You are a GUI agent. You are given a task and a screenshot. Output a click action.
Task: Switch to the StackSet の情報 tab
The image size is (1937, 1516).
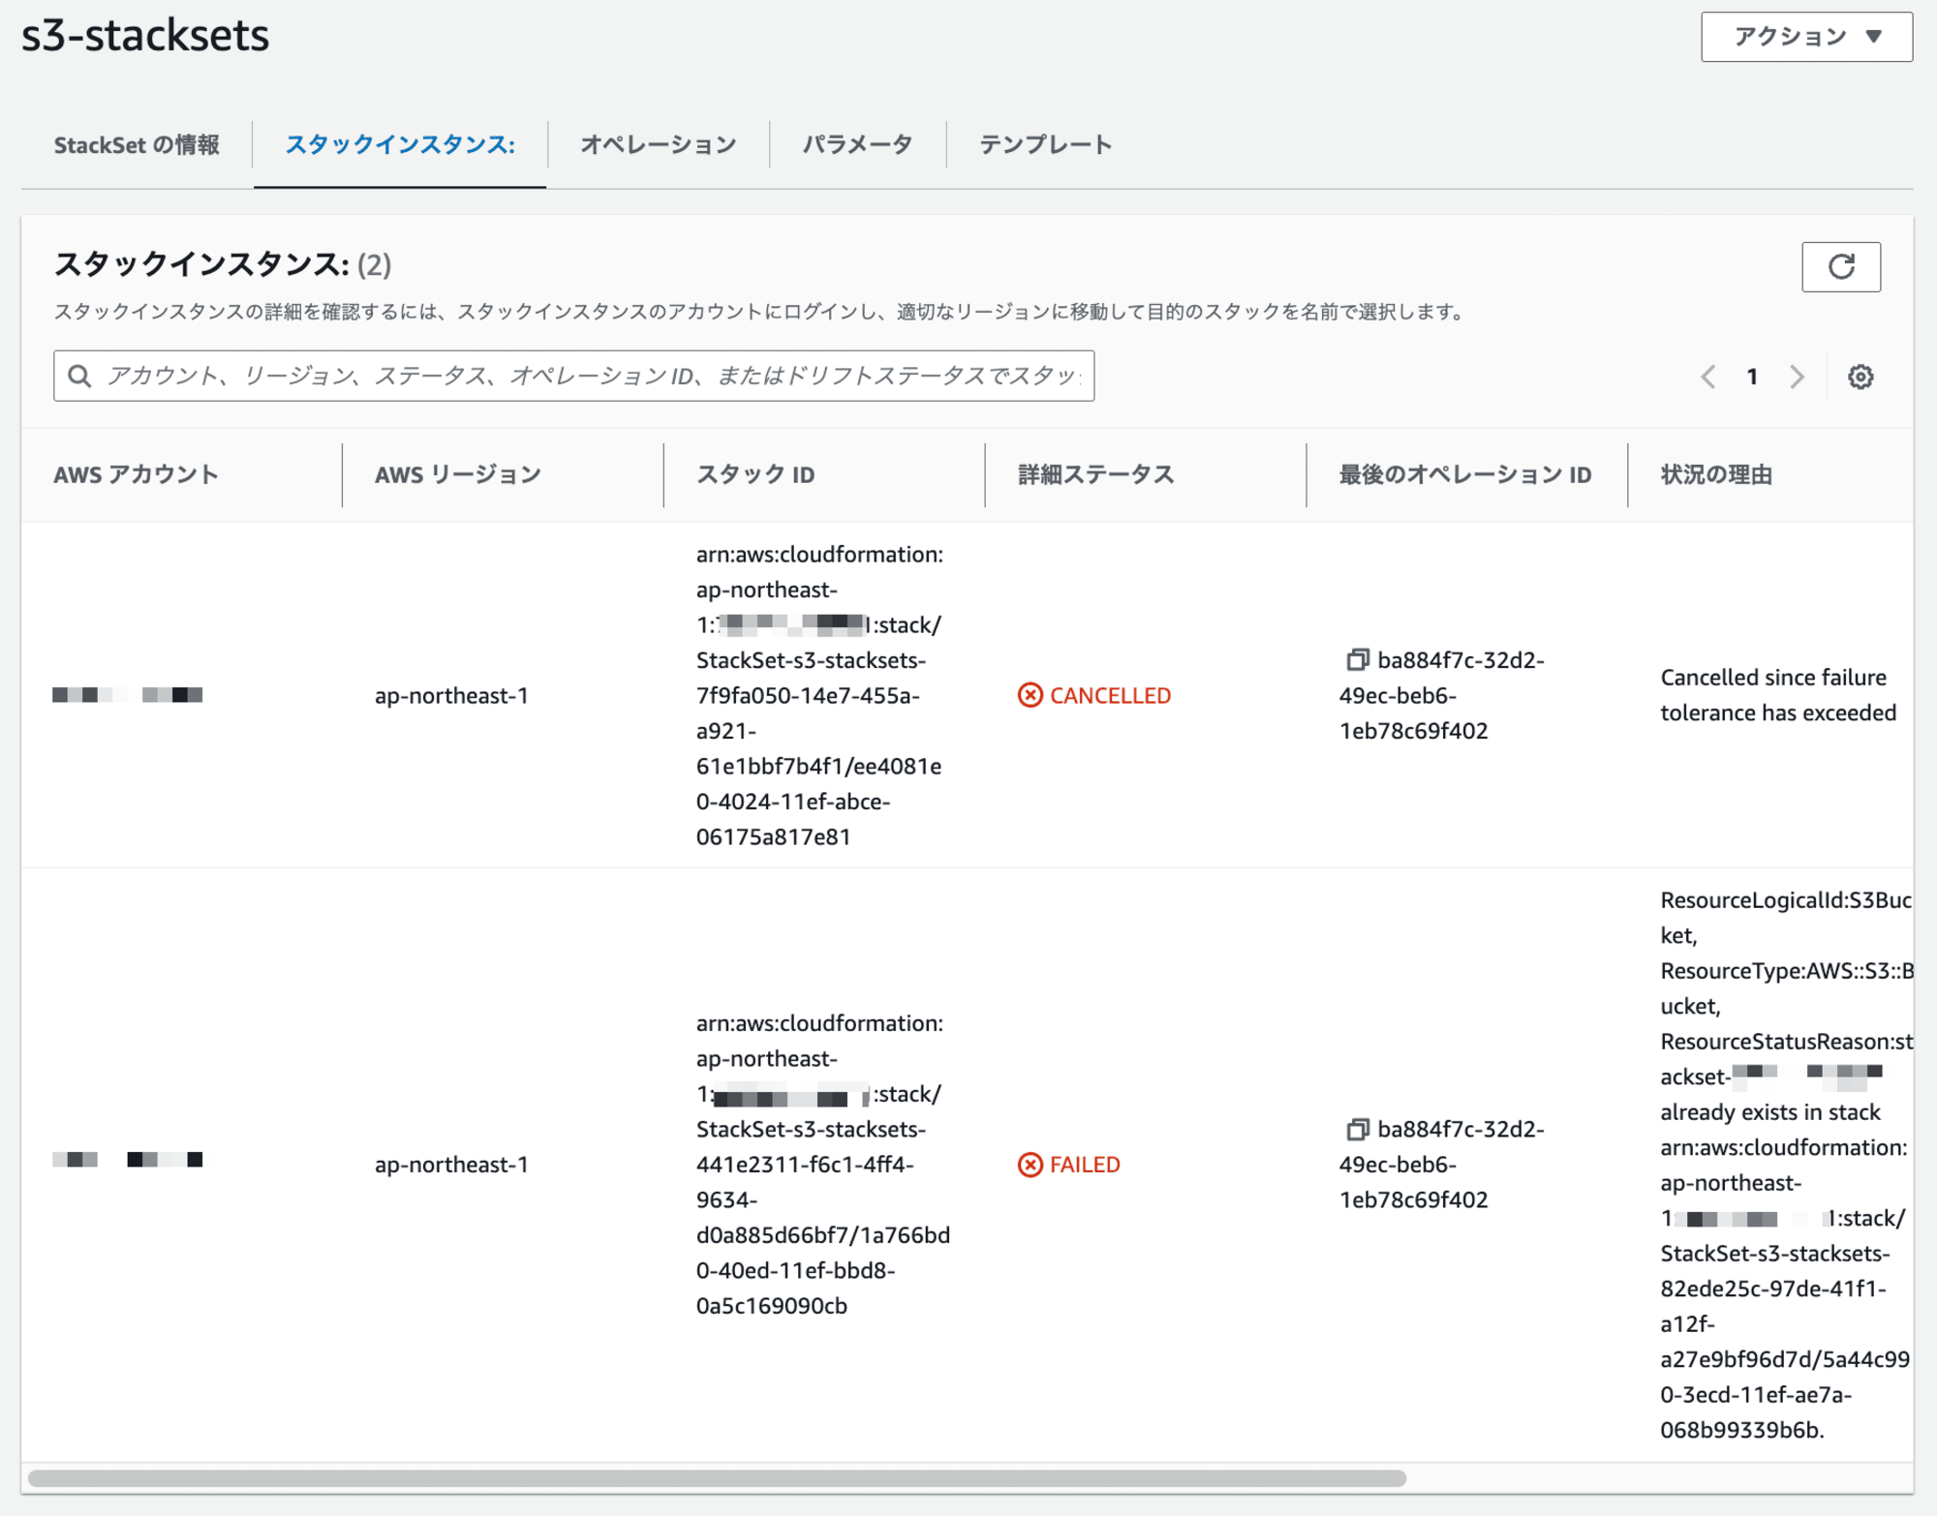tap(137, 145)
